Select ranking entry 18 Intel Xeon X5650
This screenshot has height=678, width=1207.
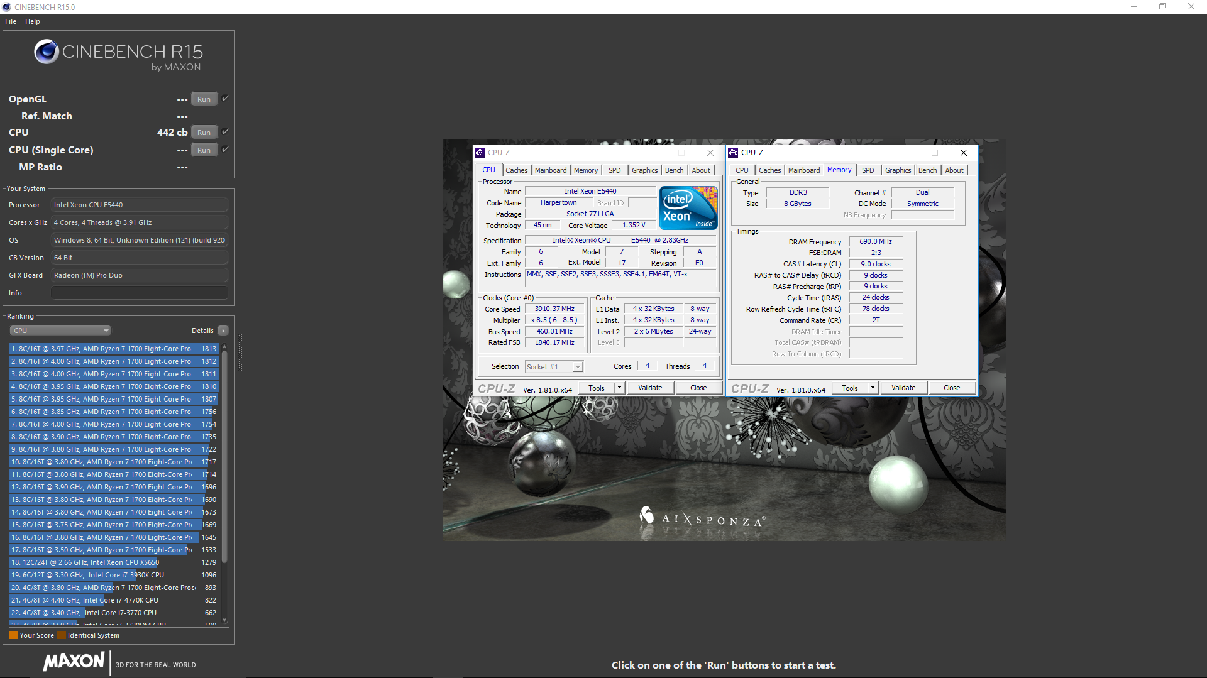pyautogui.click(x=114, y=562)
